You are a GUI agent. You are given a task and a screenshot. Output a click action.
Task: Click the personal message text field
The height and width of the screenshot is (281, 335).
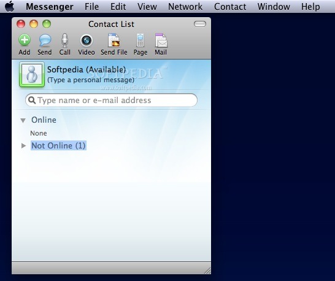tap(91, 80)
